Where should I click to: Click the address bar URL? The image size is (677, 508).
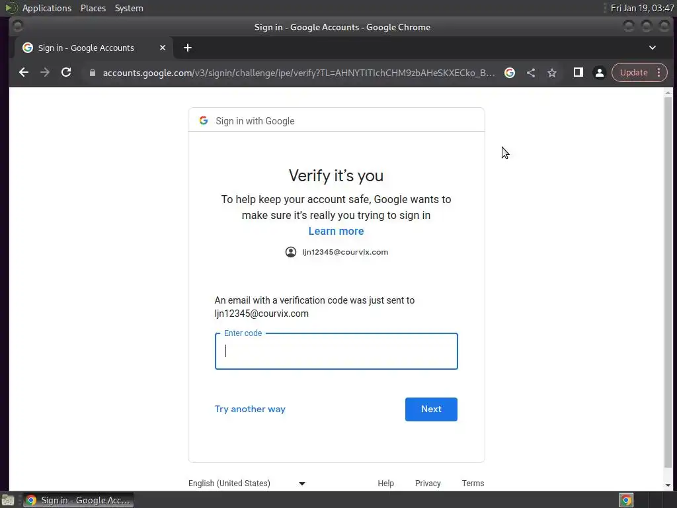tap(298, 73)
